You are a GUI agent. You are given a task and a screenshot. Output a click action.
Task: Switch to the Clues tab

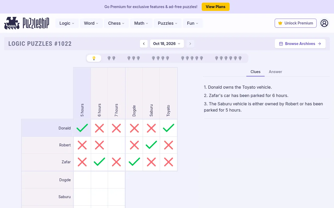coord(255,72)
